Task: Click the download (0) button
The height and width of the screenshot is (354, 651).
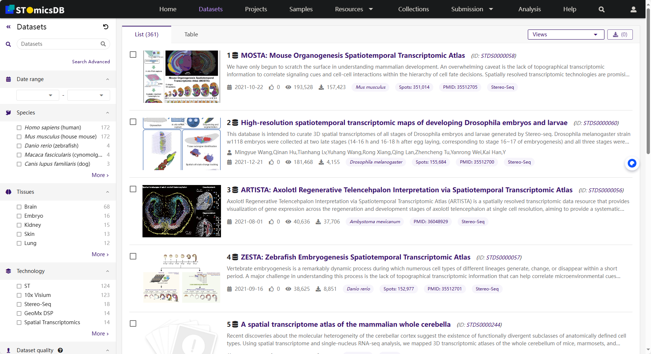Action: (620, 35)
